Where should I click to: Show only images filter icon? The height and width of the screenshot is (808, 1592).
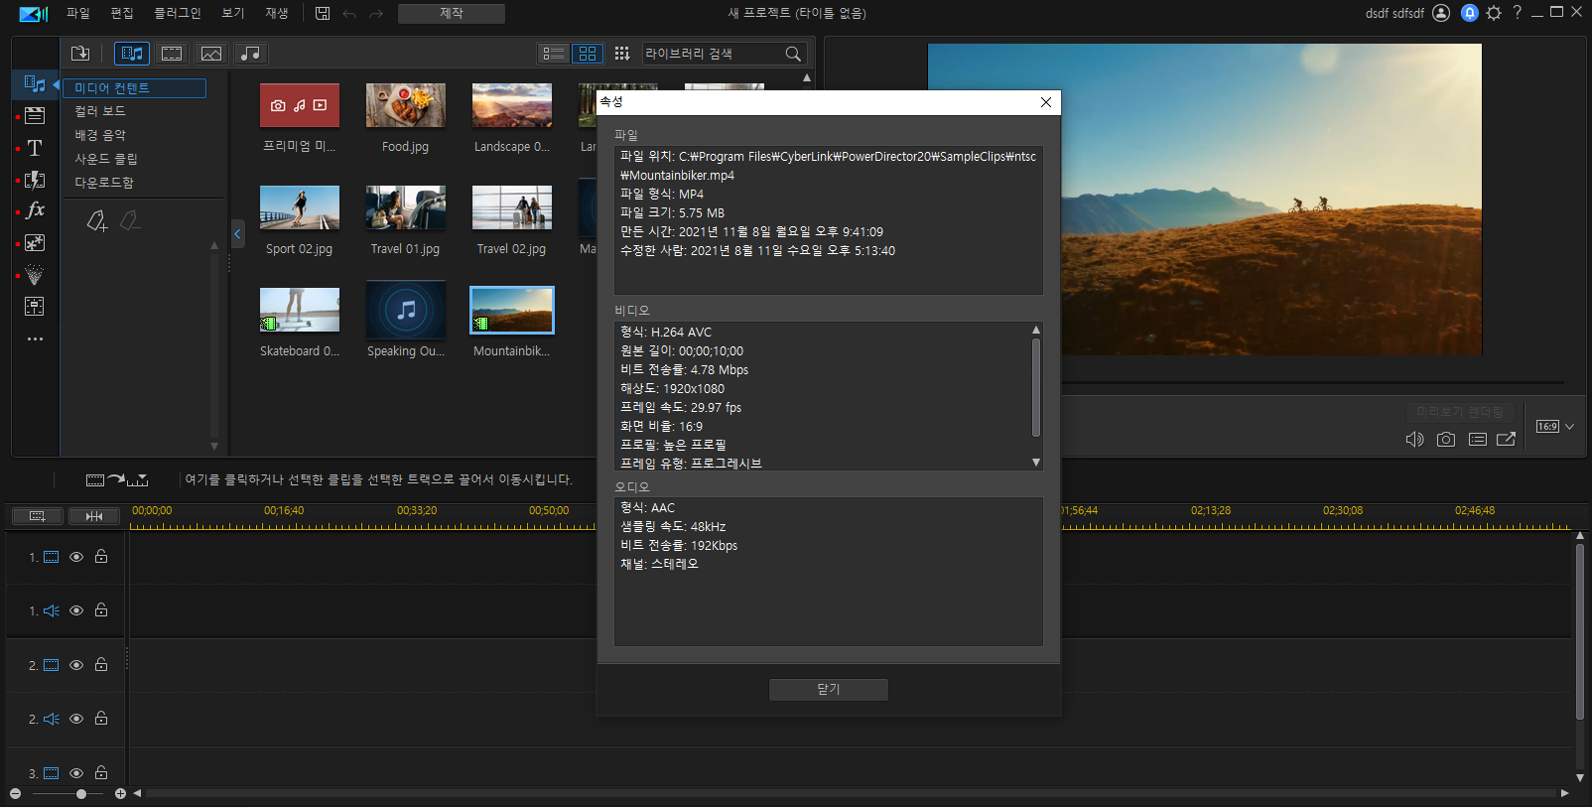(x=211, y=54)
